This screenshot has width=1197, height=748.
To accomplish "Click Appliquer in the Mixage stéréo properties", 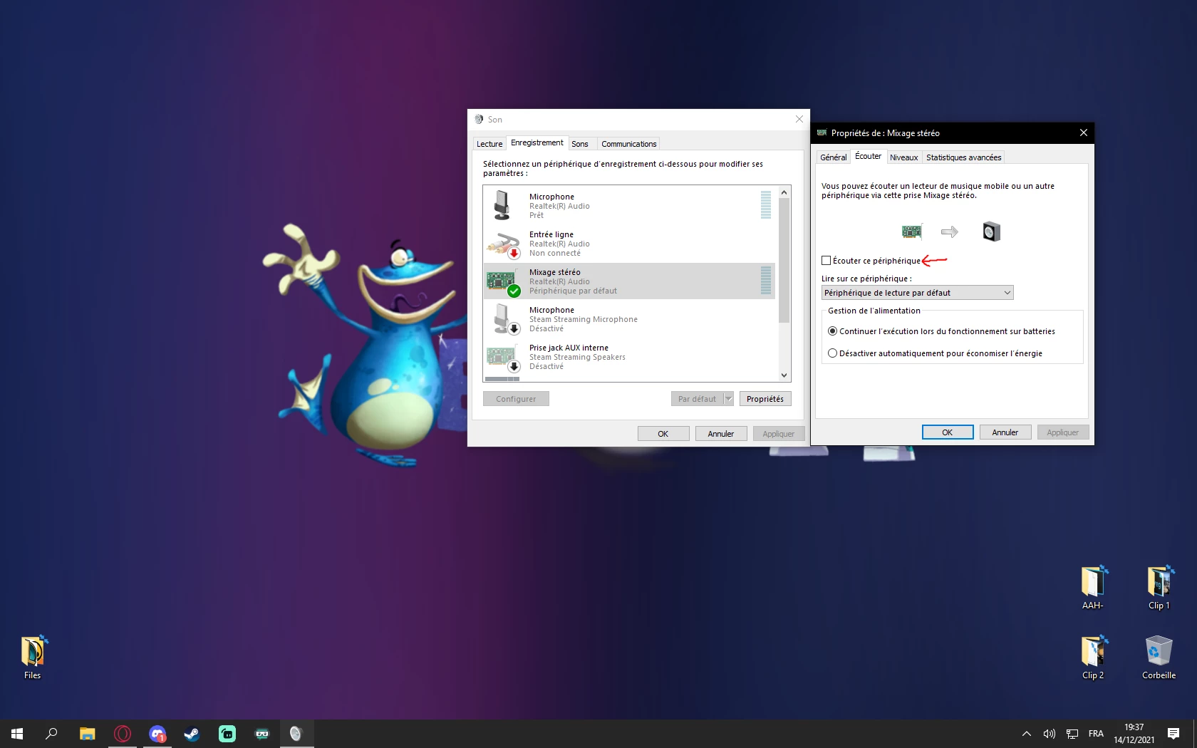I will pyautogui.click(x=1063, y=432).
